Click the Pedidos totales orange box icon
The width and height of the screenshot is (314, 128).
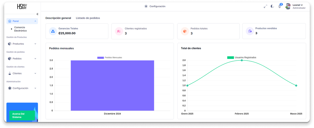click(x=185, y=31)
